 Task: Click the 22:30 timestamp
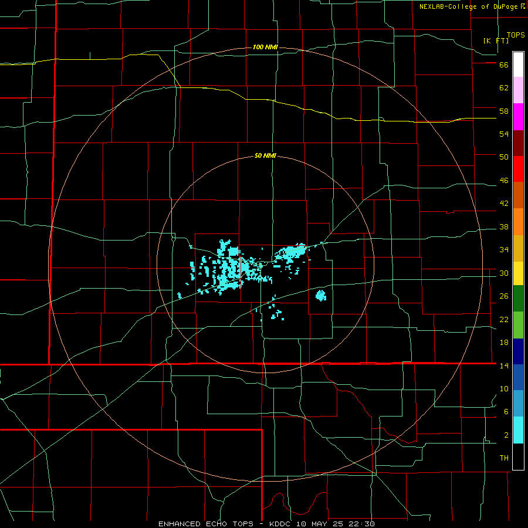(x=361, y=524)
